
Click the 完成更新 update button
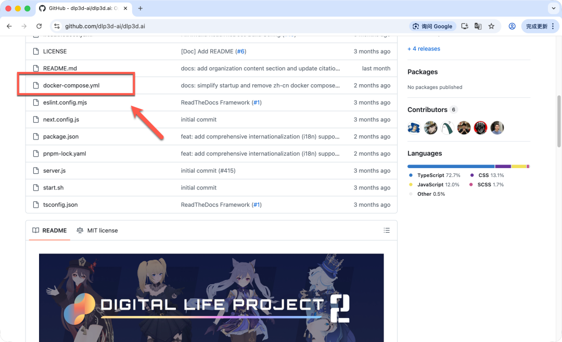pos(540,26)
